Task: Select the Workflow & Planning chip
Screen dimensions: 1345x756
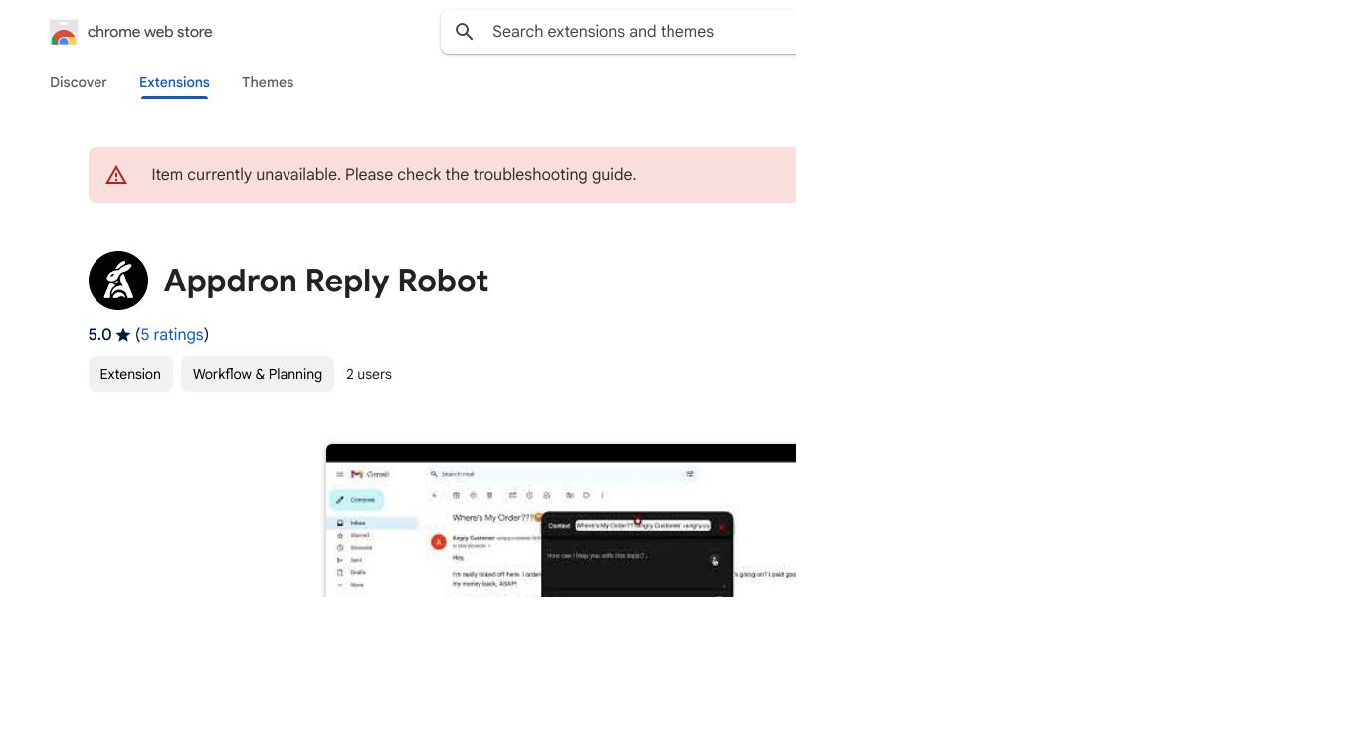Action: (258, 374)
